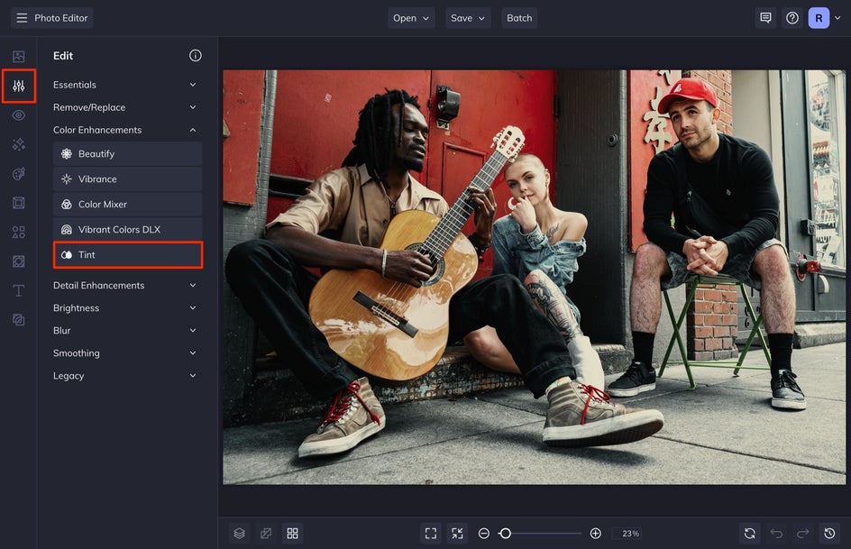Open the Artsy palette sidebar icon
The height and width of the screenshot is (549, 851).
click(x=18, y=174)
